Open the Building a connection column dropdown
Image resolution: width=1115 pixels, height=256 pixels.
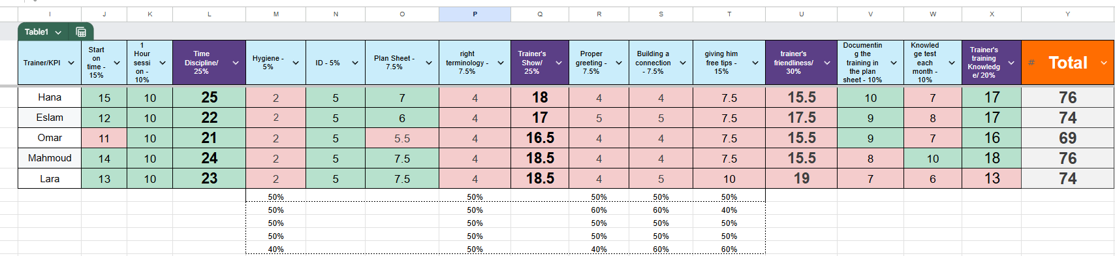point(683,63)
